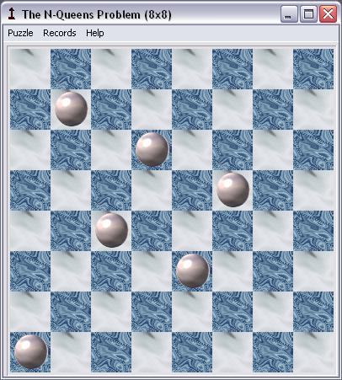Close the N-Queens Problem window
This screenshot has width=342, height=380.
(328, 14)
